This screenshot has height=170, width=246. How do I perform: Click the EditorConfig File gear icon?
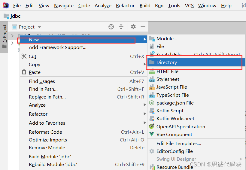tap(152, 151)
